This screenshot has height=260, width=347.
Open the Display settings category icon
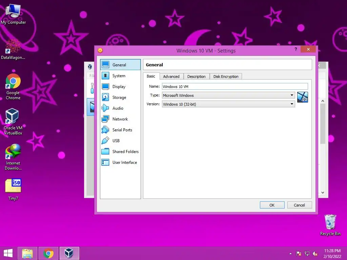coord(105,86)
